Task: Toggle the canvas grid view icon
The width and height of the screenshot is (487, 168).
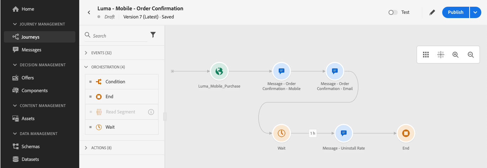Action: pyautogui.click(x=426, y=55)
